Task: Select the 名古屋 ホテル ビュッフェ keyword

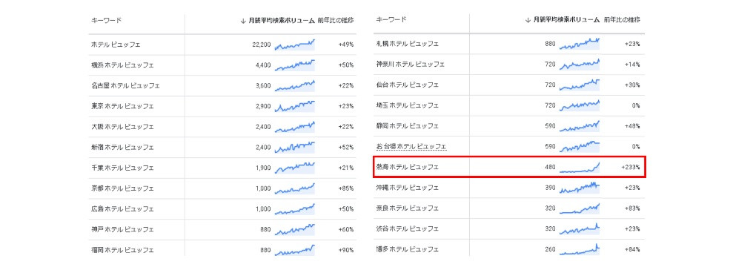Action: [126, 86]
